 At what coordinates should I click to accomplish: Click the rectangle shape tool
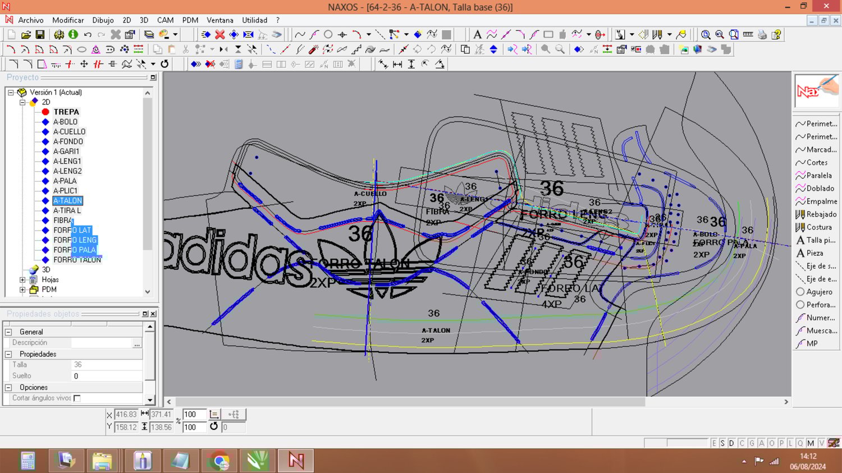[548, 35]
